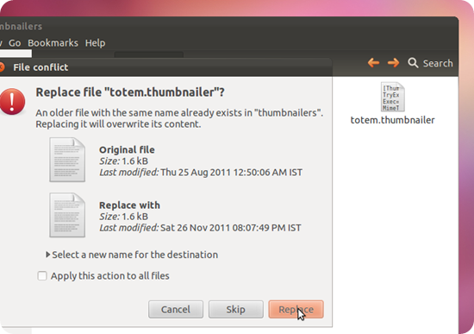Click the Replace button

(296, 309)
